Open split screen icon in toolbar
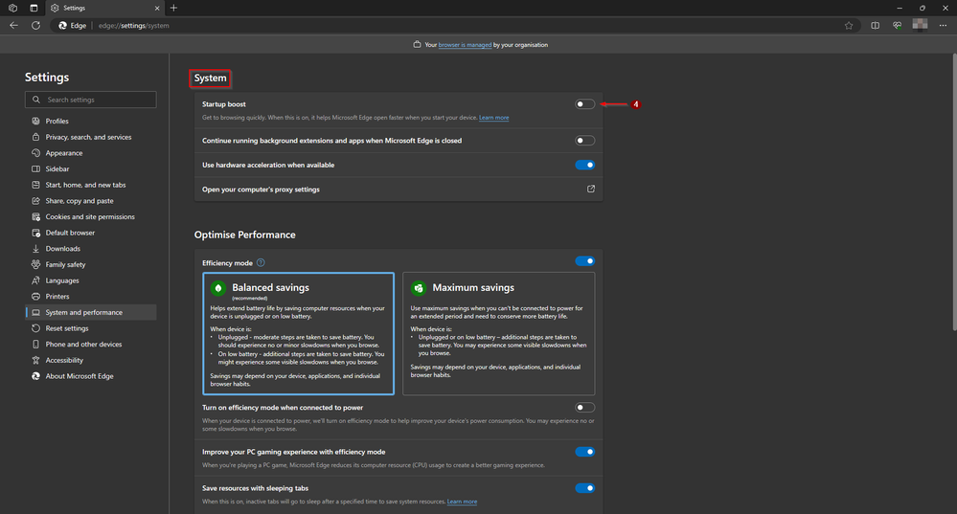 click(x=876, y=26)
